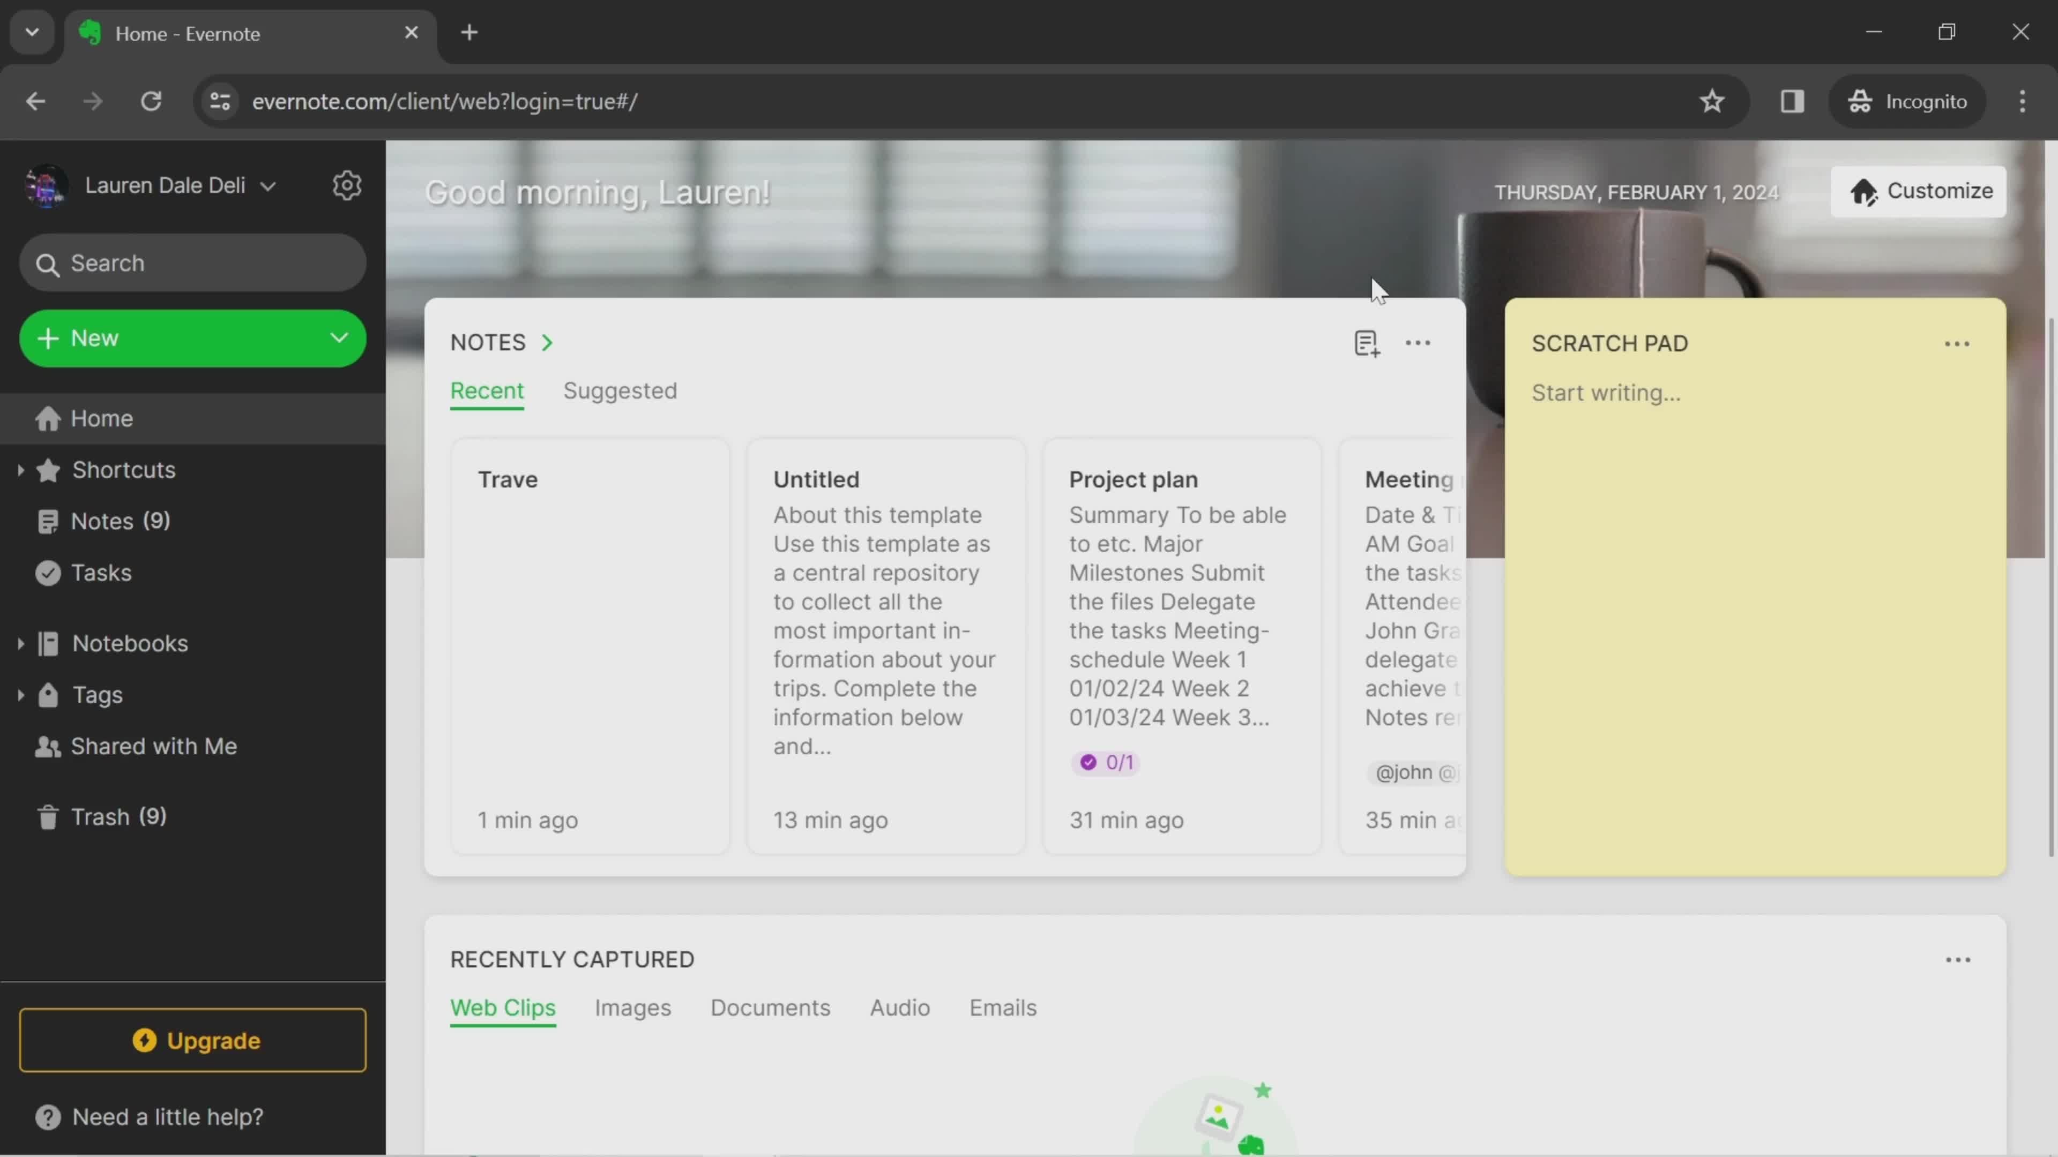2058x1157 pixels.
Task: Switch to Images tab in Recently Captured
Action: click(x=632, y=1007)
